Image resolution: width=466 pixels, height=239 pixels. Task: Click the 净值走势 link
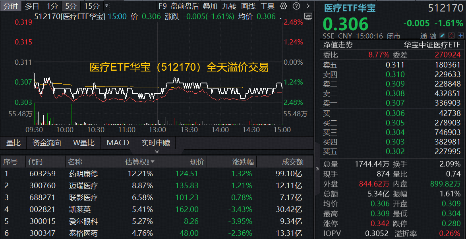338,45
